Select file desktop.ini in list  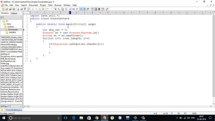[x=5, y=54]
